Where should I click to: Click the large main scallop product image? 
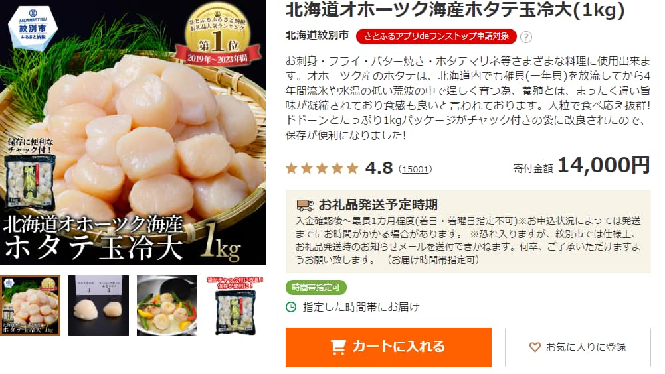(x=133, y=133)
